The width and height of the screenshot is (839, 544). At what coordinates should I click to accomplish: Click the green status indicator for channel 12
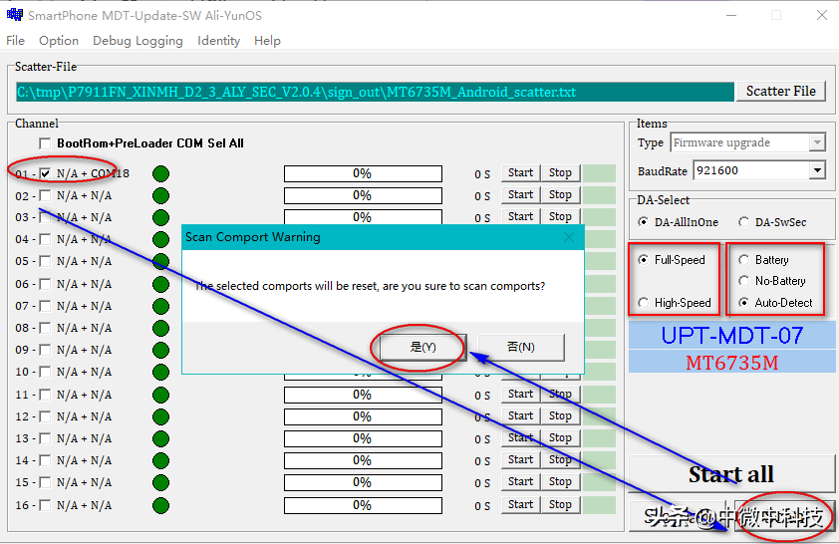pyautogui.click(x=160, y=416)
